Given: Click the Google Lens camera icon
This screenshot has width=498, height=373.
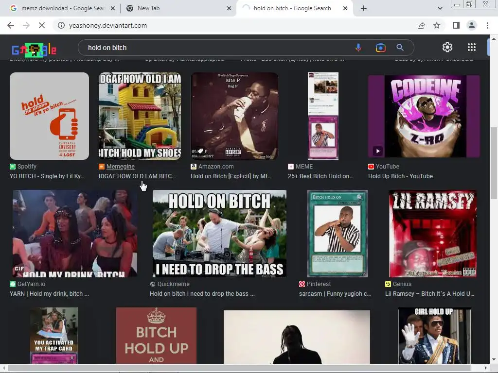Looking at the screenshot, I should (x=380, y=48).
